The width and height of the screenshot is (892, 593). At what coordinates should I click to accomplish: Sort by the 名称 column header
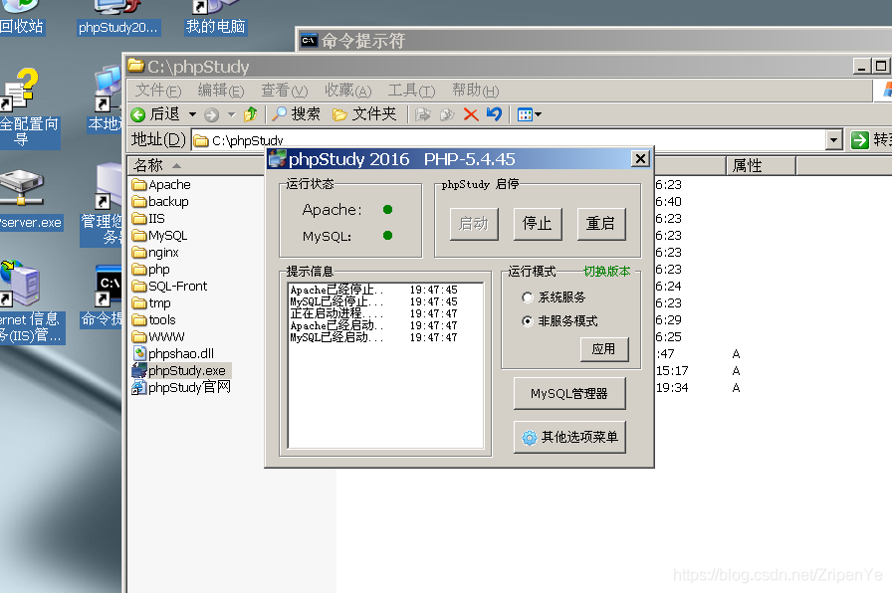tap(196, 165)
